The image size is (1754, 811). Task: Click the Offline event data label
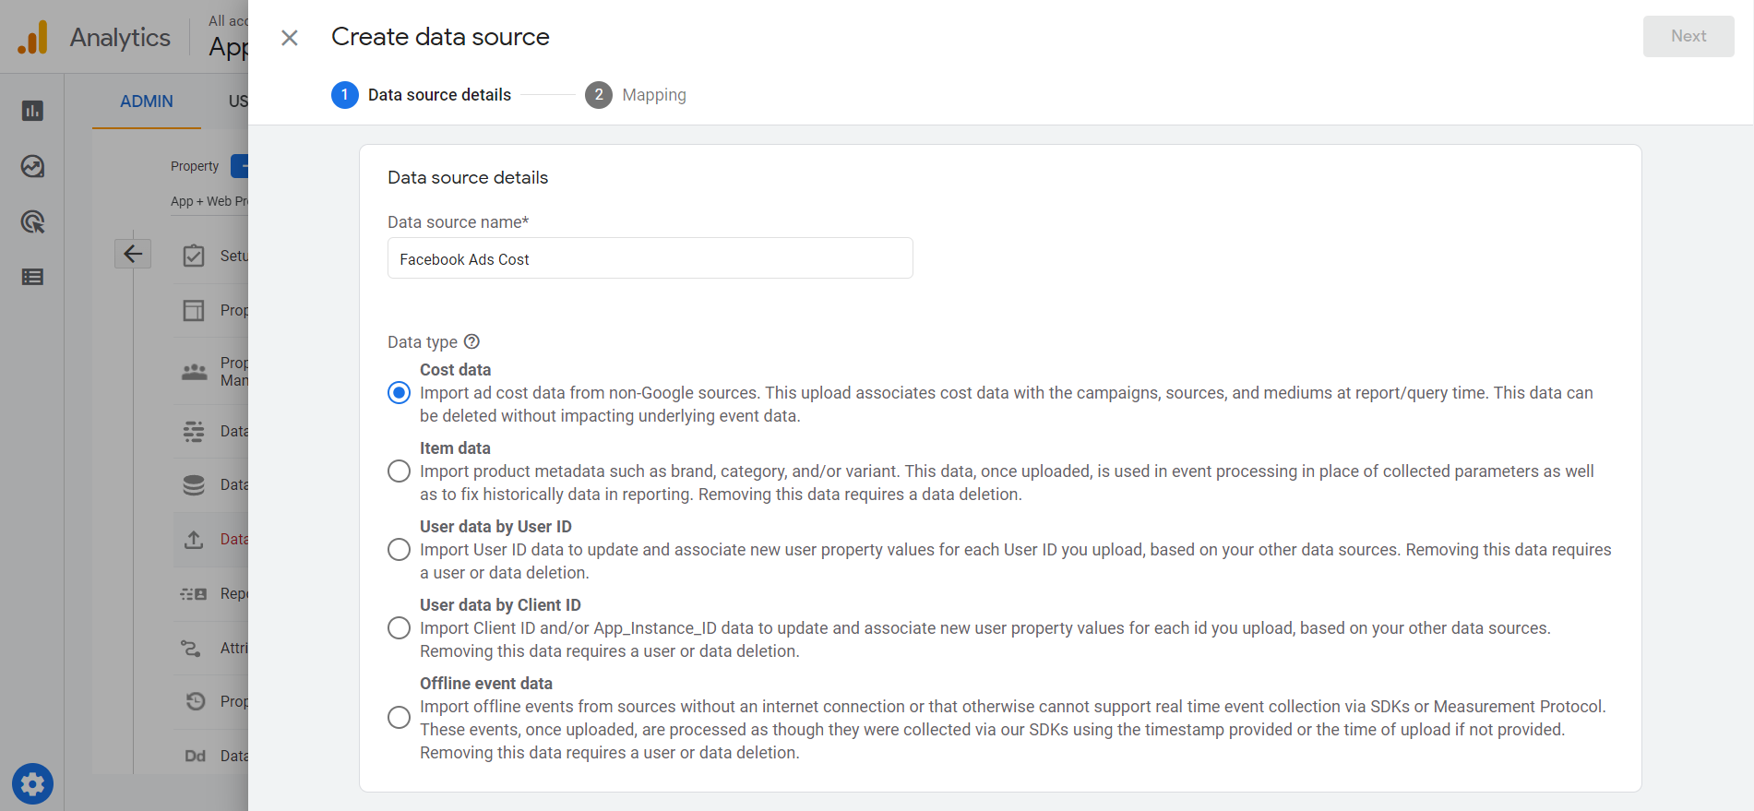point(486,684)
